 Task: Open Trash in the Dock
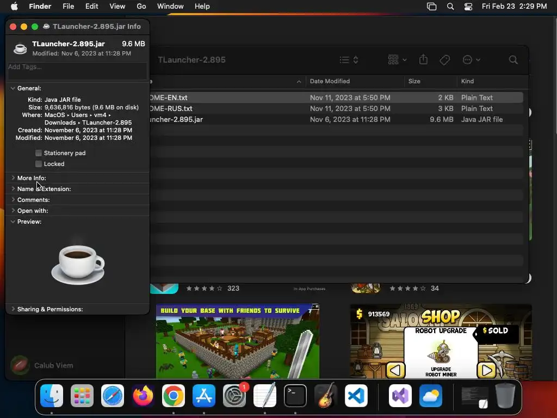click(505, 396)
